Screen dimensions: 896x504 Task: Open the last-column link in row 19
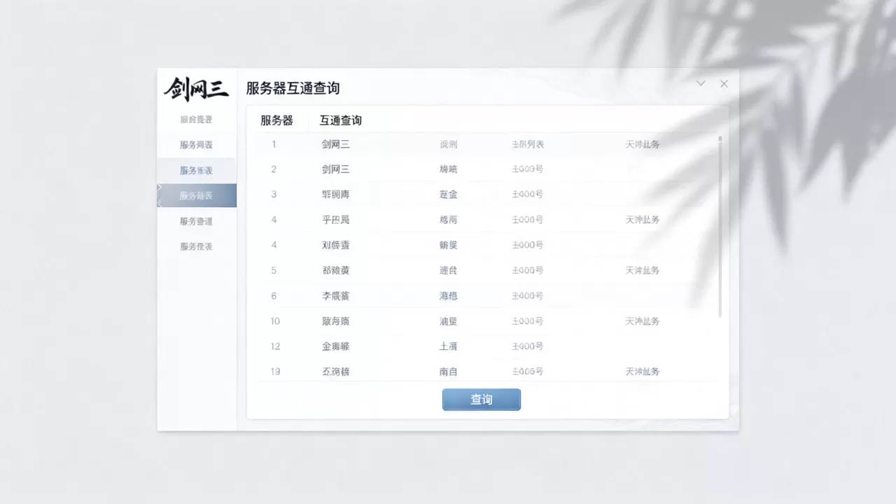point(643,371)
